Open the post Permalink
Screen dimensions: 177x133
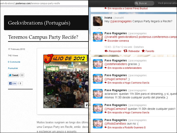(13, 68)
